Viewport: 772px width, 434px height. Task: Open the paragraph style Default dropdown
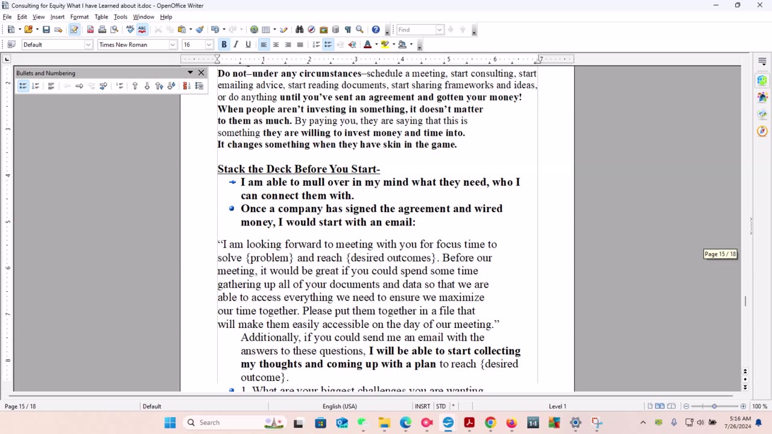(88, 45)
